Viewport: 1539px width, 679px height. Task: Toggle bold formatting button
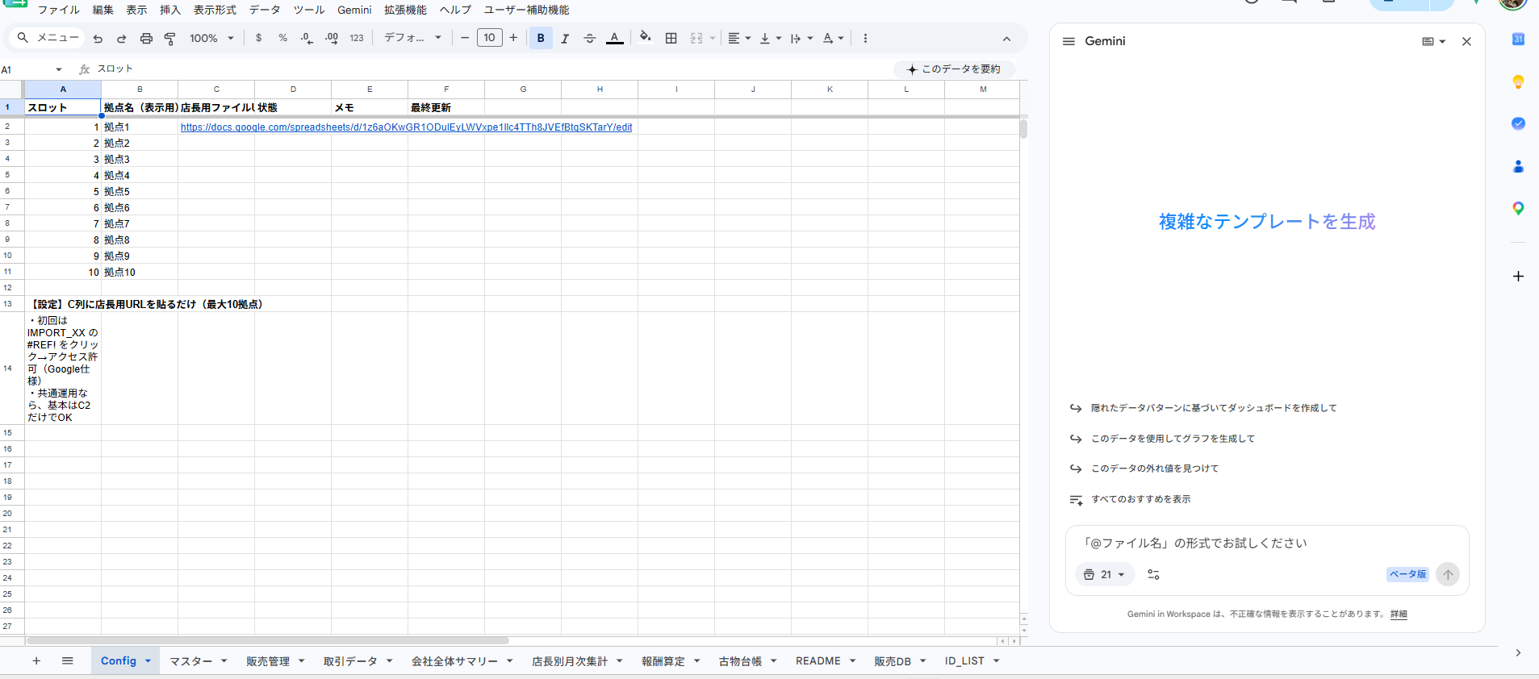click(x=541, y=38)
